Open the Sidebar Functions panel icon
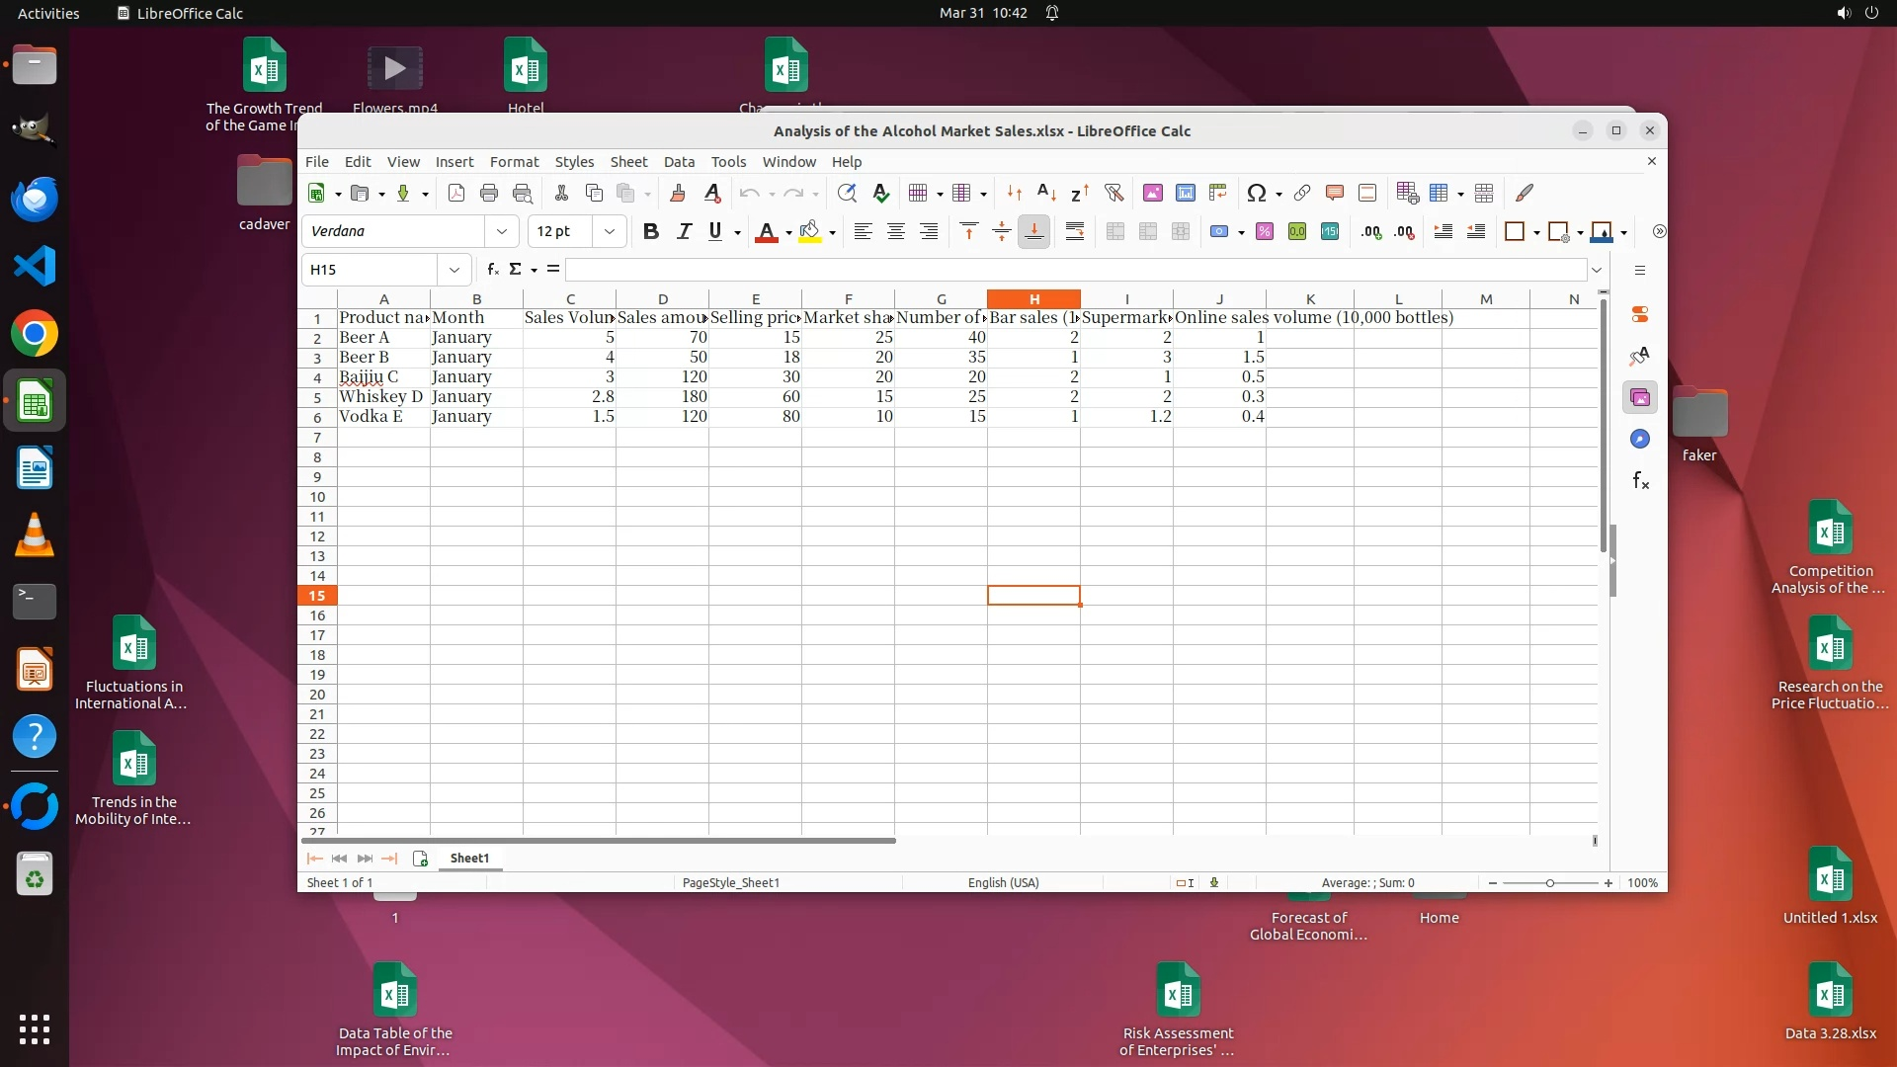The image size is (1897, 1067). pyautogui.click(x=1640, y=481)
